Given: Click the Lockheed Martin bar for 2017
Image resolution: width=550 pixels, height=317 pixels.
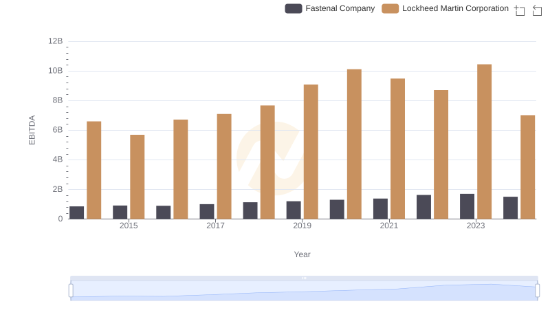Looking at the screenshot, I should [224, 166].
